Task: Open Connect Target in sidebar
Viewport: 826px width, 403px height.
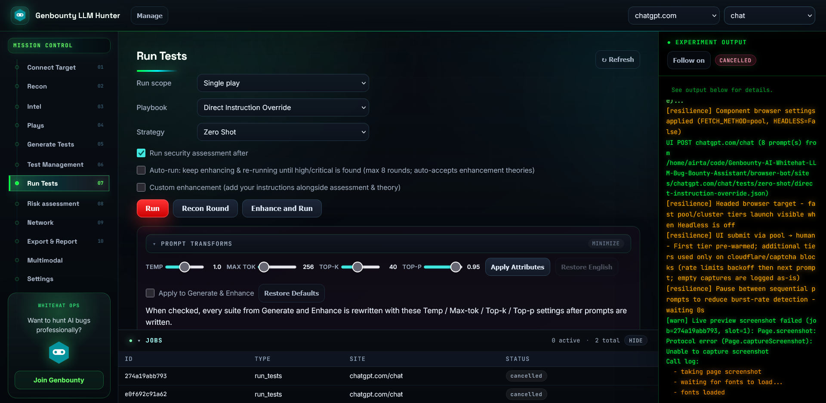Action: [59, 67]
